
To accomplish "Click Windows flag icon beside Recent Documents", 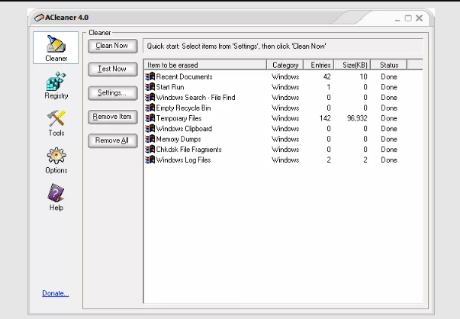I will 150,76.
